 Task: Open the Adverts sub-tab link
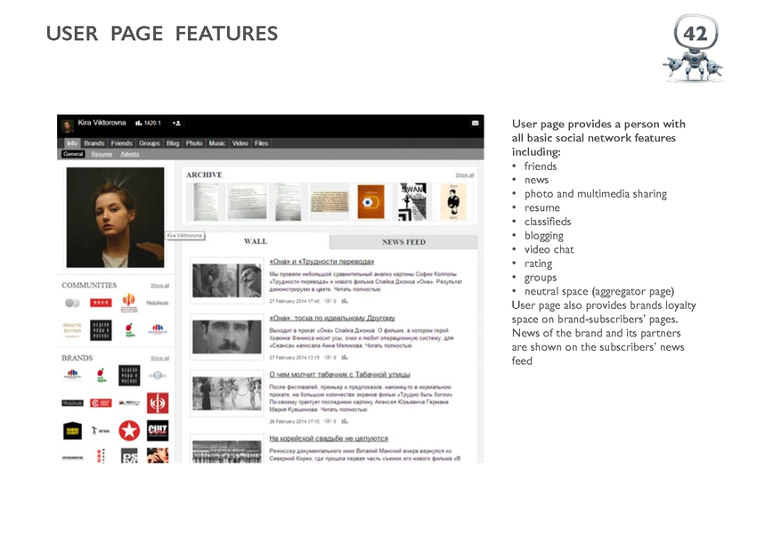130,154
